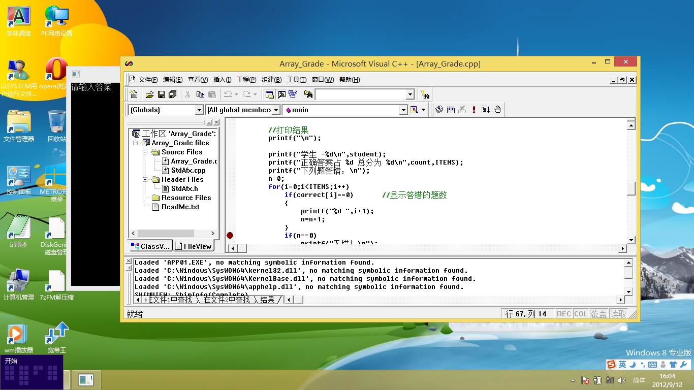This screenshot has width=694, height=390.
Task: Open the Undo history dropdown arrow
Action: click(236, 94)
